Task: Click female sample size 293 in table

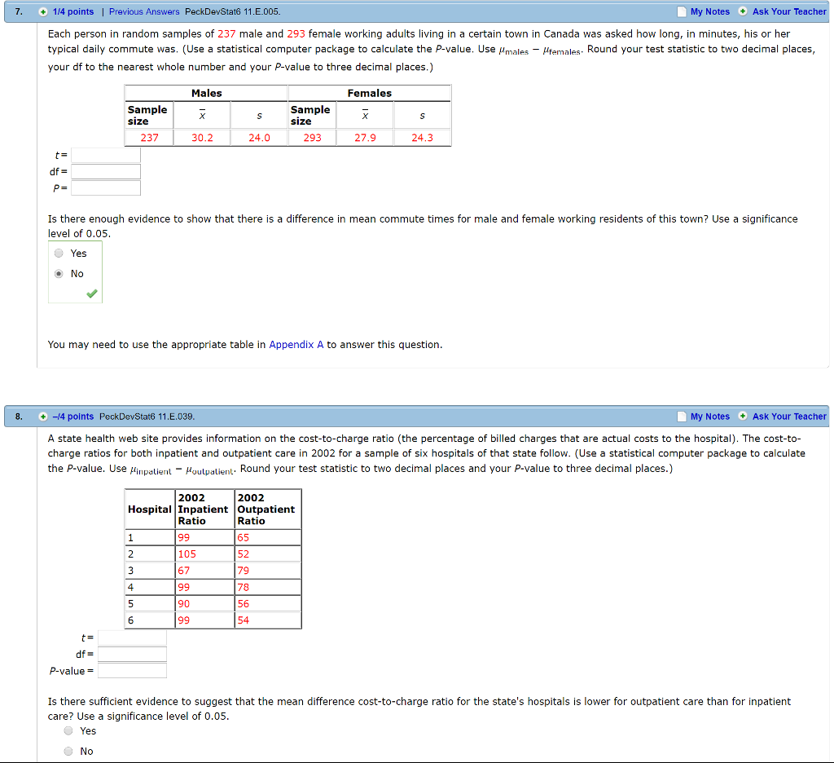Action: (x=312, y=138)
